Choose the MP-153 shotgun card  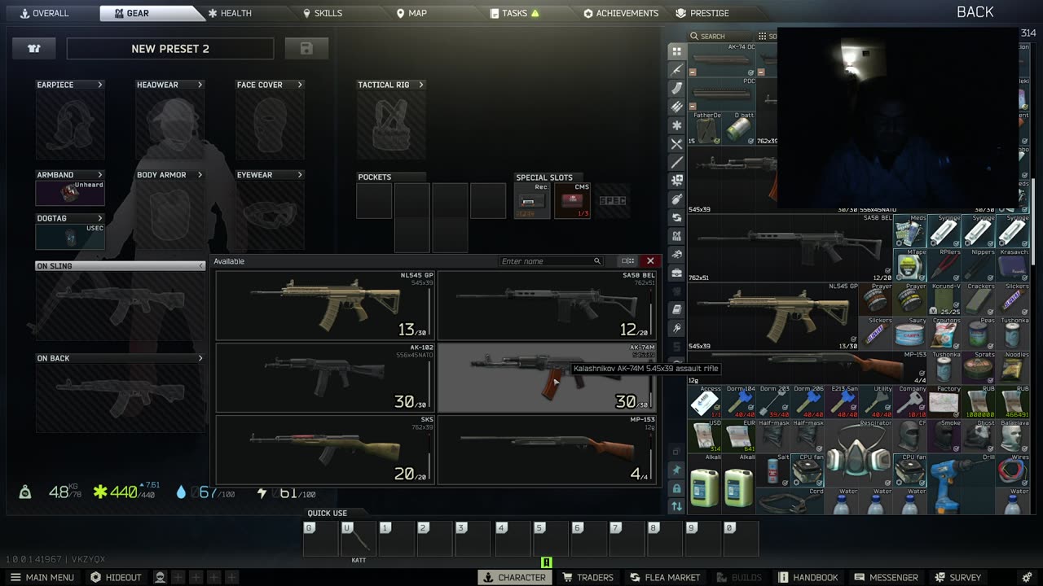click(x=547, y=449)
